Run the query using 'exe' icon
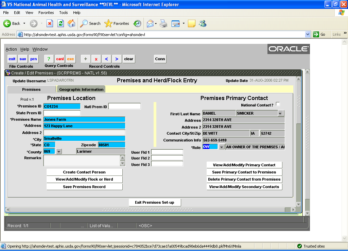Screen dimensions: 348x251 [70, 59]
